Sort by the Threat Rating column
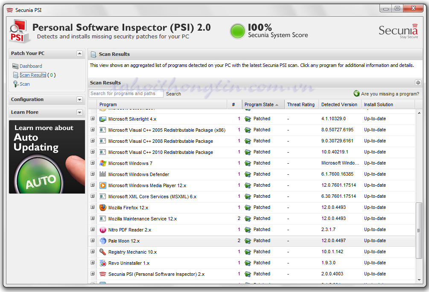This screenshot has width=429, height=292. click(301, 104)
